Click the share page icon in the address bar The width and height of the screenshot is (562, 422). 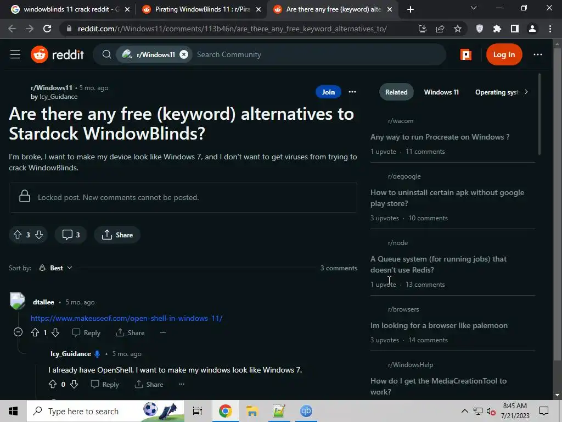point(440,29)
